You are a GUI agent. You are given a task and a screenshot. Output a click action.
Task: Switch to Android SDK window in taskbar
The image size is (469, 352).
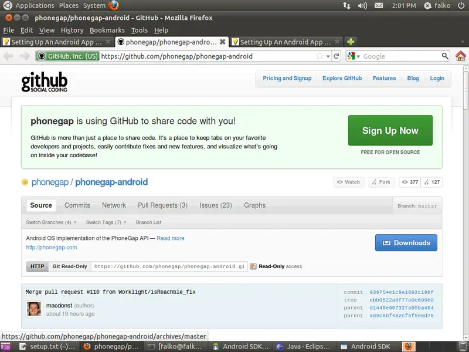(x=367, y=347)
